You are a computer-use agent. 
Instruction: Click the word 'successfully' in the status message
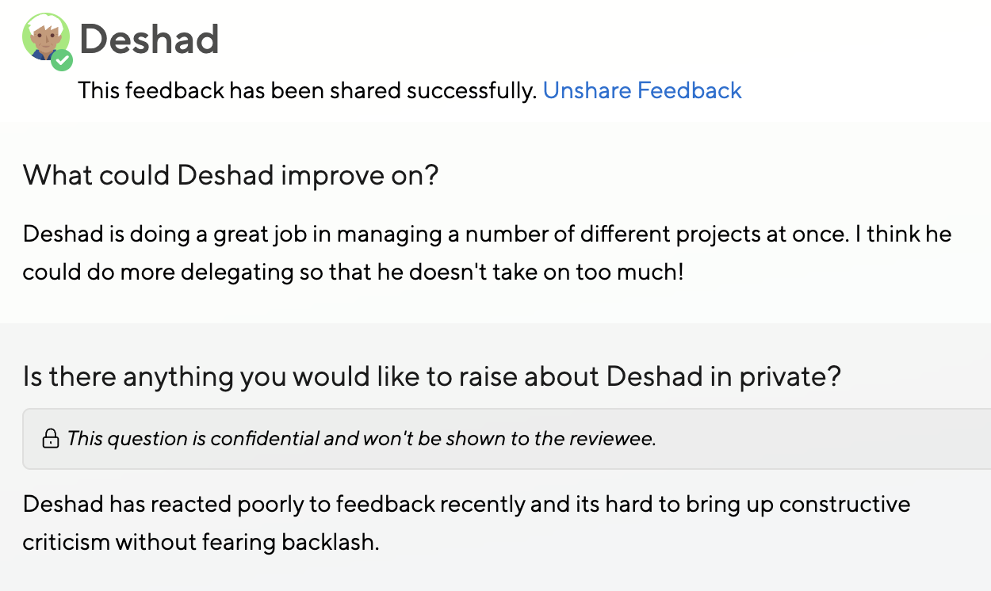(x=472, y=90)
